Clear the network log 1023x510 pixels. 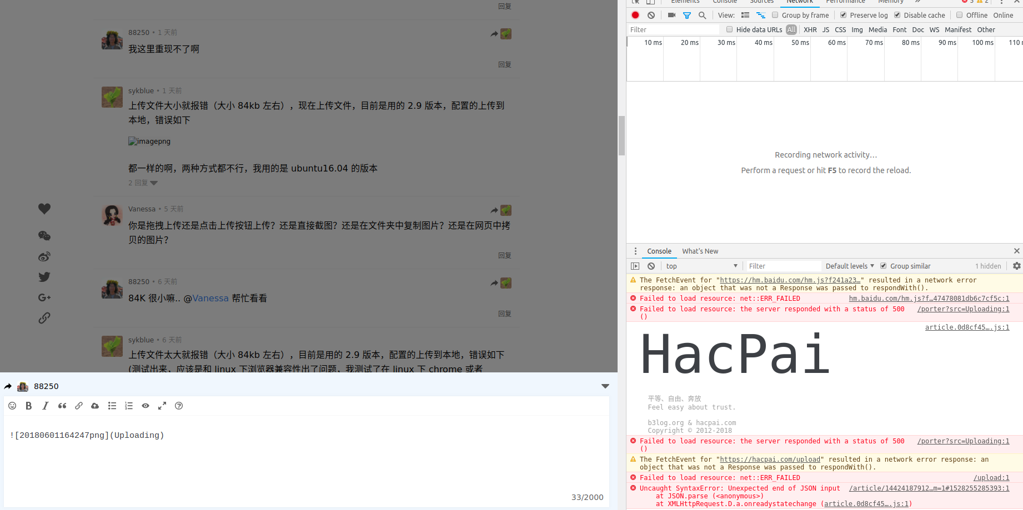tap(651, 15)
